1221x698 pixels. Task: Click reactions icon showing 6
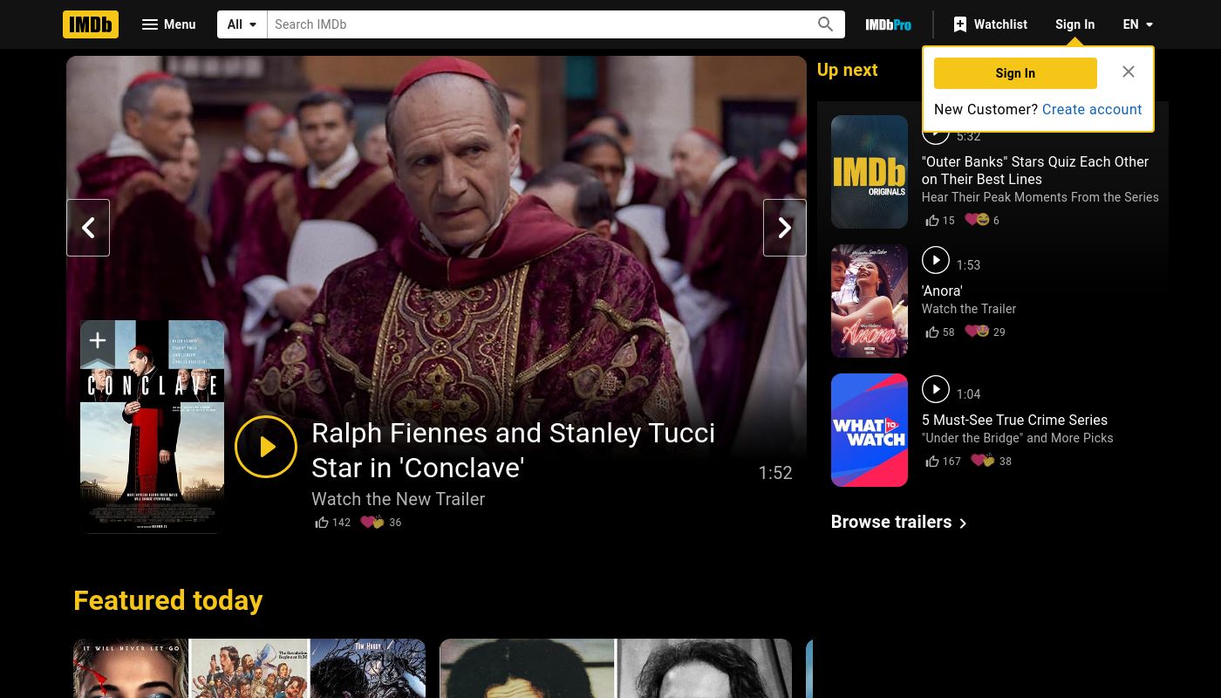[x=977, y=220]
